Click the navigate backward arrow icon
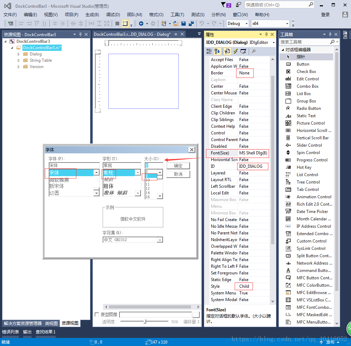 pyautogui.click(x=141, y=24)
